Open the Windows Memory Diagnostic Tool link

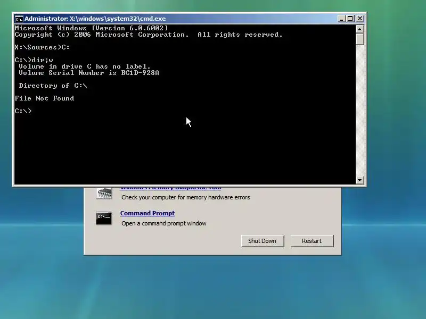(x=170, y=188)
